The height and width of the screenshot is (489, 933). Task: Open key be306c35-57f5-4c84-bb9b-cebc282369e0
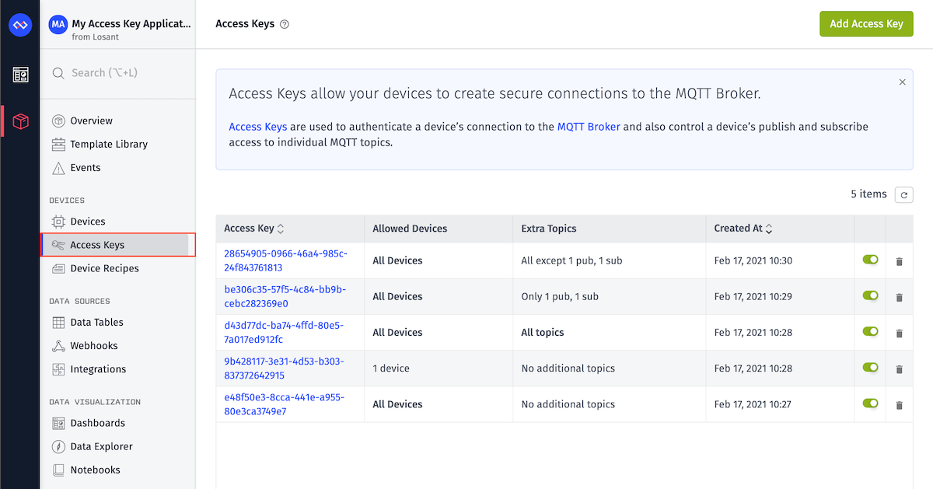coord(285,296)
